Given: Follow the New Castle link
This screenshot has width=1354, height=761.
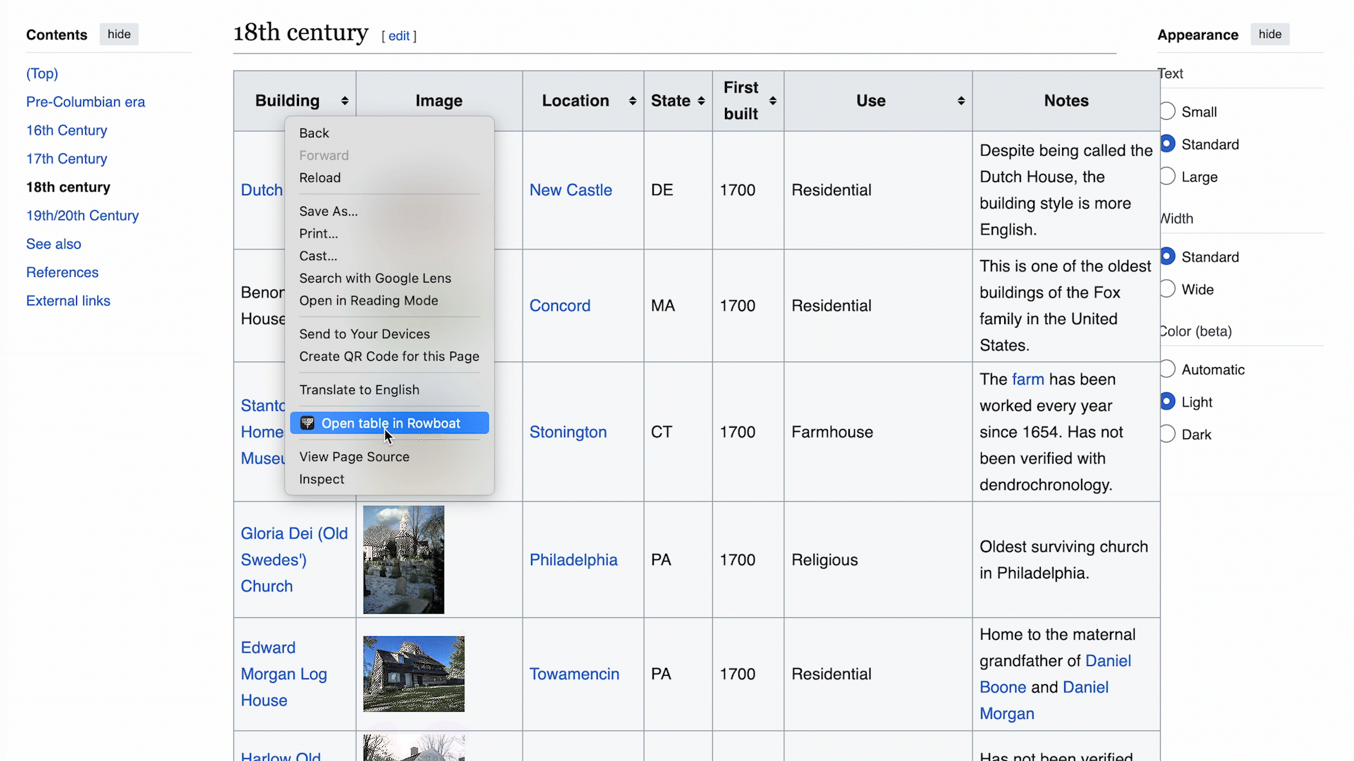Looking at the screenshot, I should (x=571, y=190).
